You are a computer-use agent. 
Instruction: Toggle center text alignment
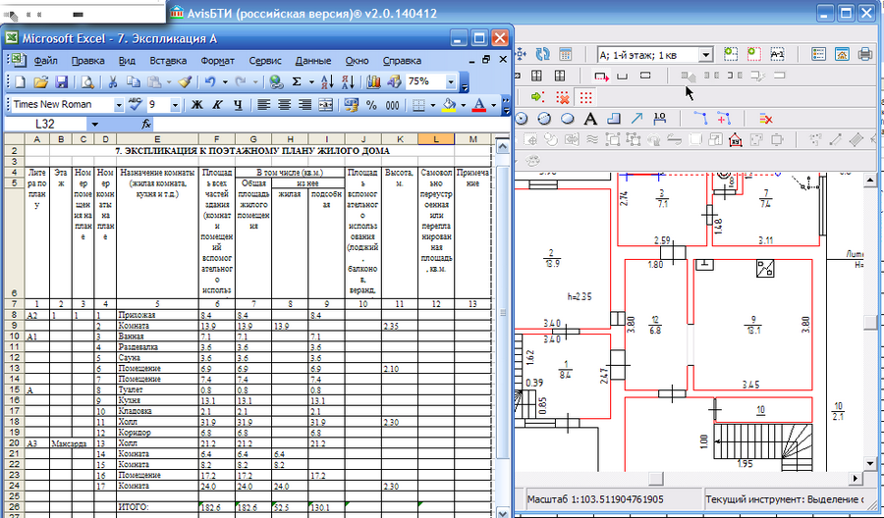point(284,105)
